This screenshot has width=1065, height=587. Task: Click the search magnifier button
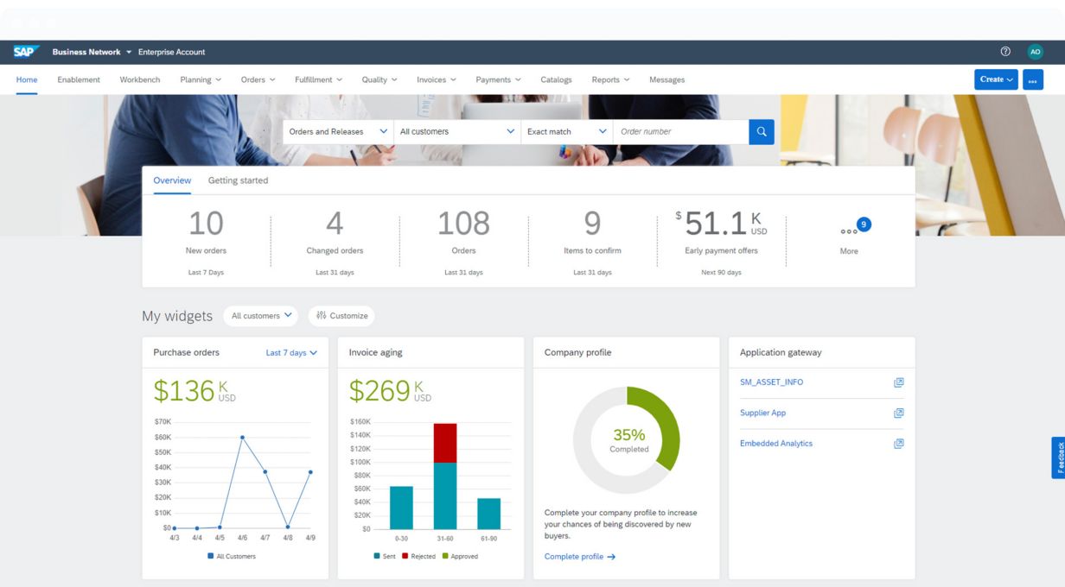click(761, 132)
